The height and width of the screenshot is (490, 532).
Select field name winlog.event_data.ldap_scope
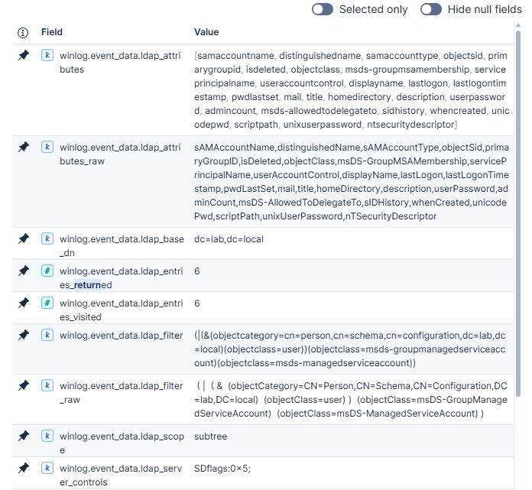(122, 443)
